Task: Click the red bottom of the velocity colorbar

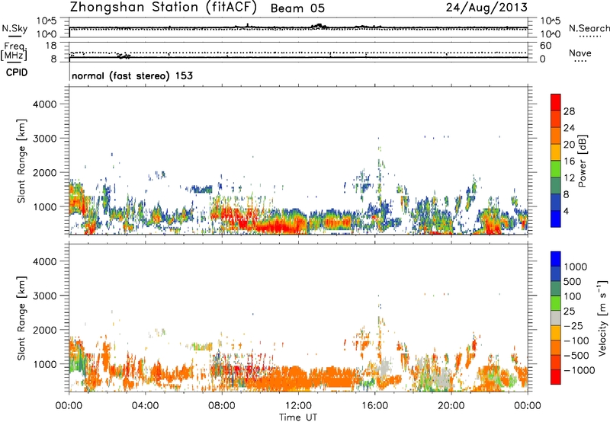Action: click(x=556, y=377)
